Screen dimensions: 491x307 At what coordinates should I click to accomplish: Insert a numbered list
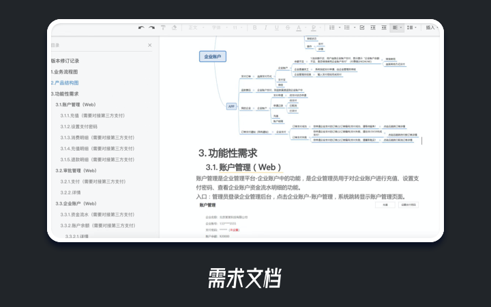(332, 28)
